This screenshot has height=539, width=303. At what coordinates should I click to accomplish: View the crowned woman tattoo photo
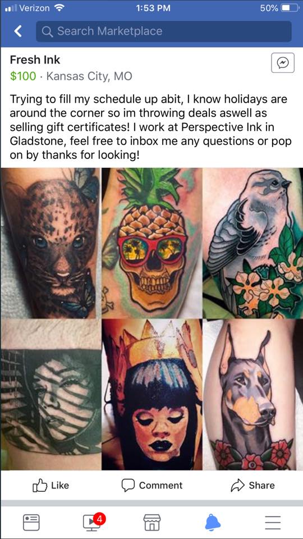152,395
